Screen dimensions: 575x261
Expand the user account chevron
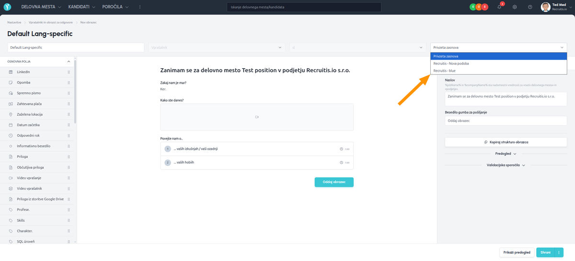pos(571,7)
